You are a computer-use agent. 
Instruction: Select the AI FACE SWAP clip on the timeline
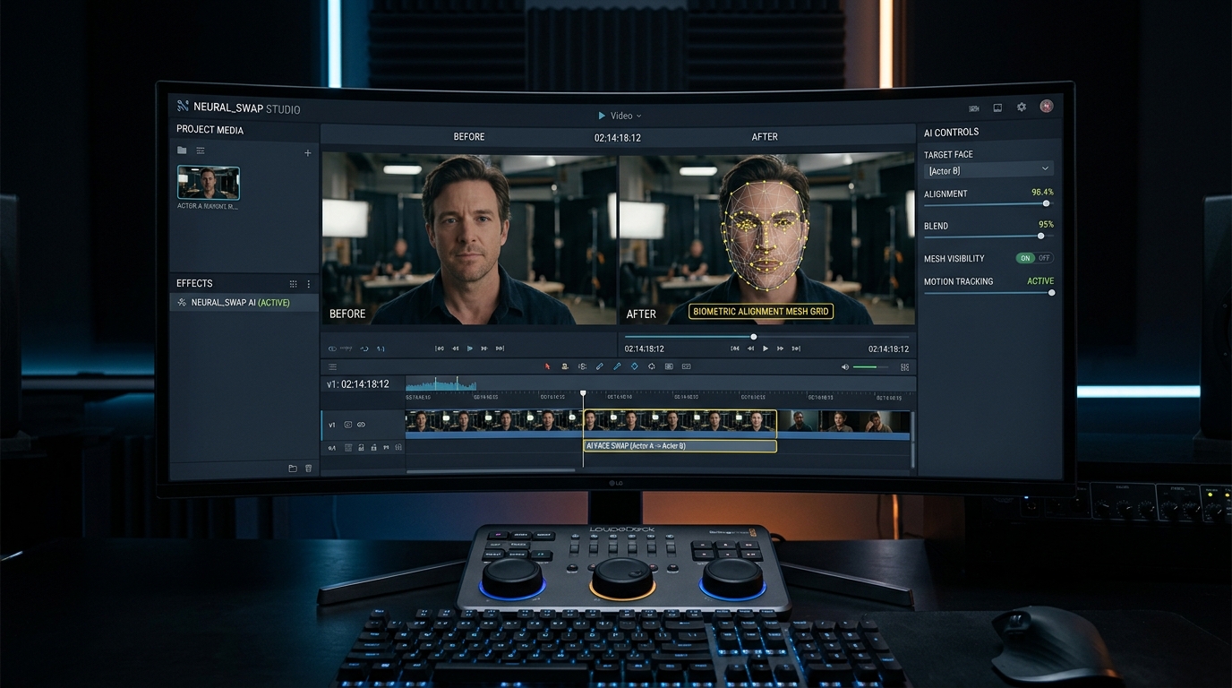point(680,446)
